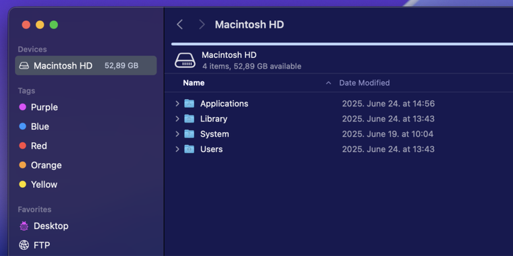
Task: Click the Desktop bug icon
Action: coord(24,226)
